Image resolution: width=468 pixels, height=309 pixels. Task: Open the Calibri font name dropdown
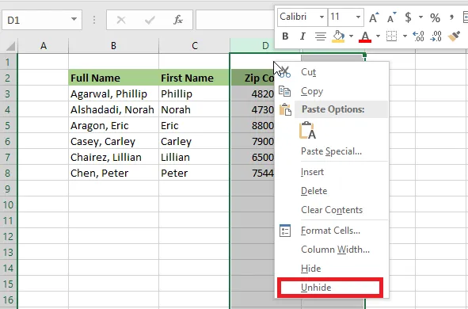click(322, 17)
